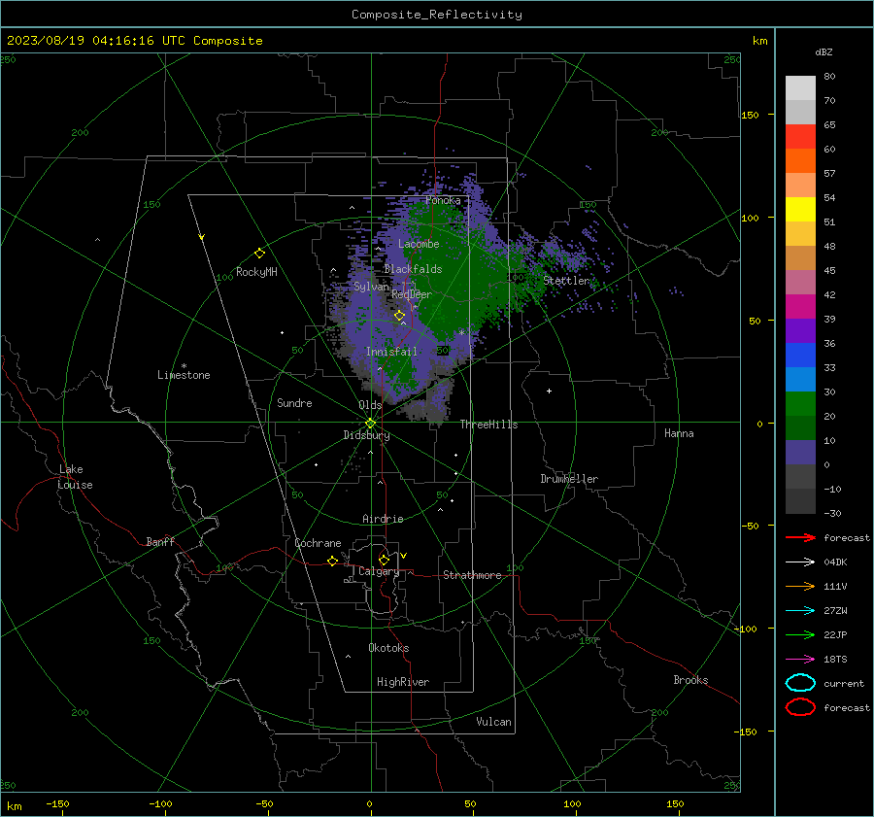This screenshot has height=817, width=874.
Task: Click the Vulcan city label
Action: (x=494, y=722)
